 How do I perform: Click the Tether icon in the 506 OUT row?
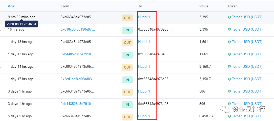click(229, 91)
